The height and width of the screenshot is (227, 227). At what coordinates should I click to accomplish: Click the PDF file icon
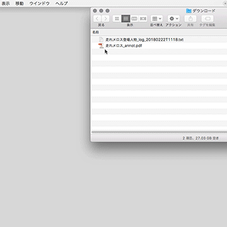tap(102, 45)
